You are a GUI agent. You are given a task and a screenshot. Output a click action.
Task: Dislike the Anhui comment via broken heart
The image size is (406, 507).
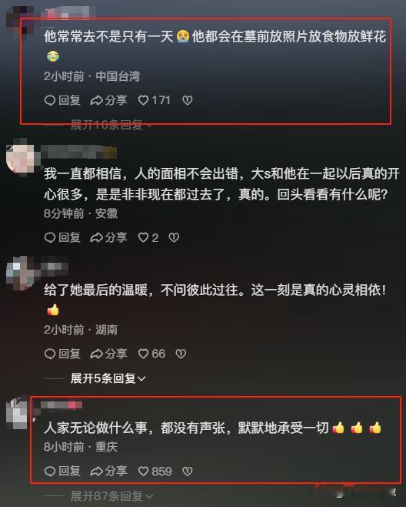click(x=174, y=237)
